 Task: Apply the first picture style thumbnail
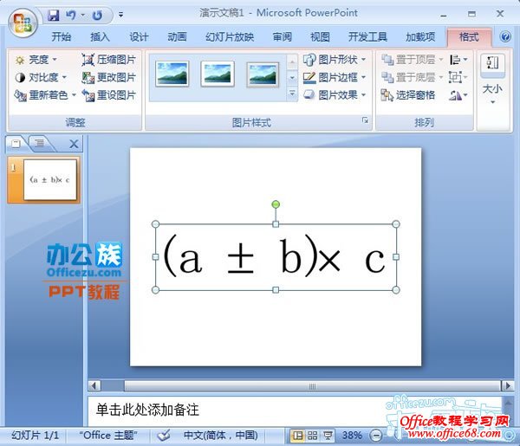[x=172, y=74]
